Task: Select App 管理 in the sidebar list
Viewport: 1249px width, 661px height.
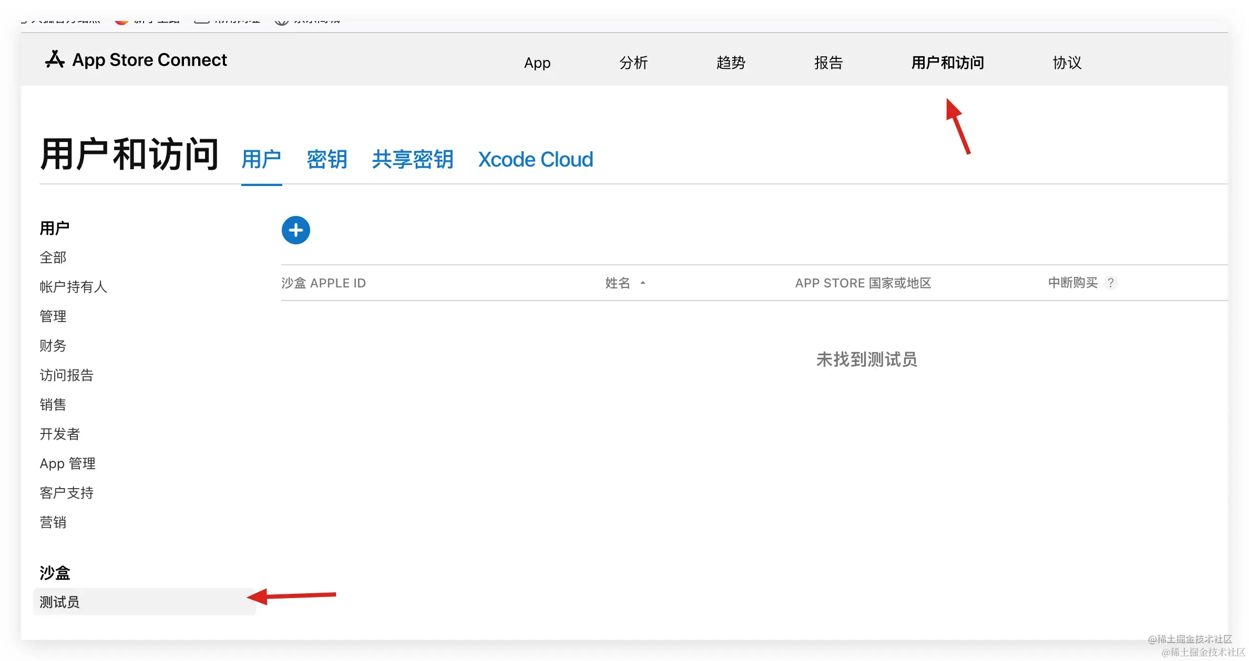Action: [67, 463]
